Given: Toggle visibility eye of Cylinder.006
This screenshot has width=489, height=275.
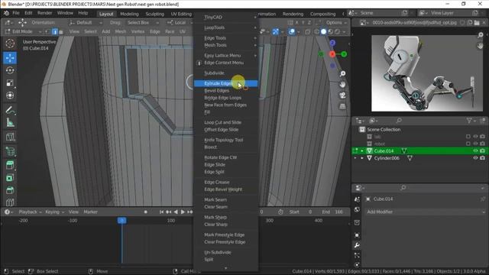Looking at the screenshot, I should point(475,158).
